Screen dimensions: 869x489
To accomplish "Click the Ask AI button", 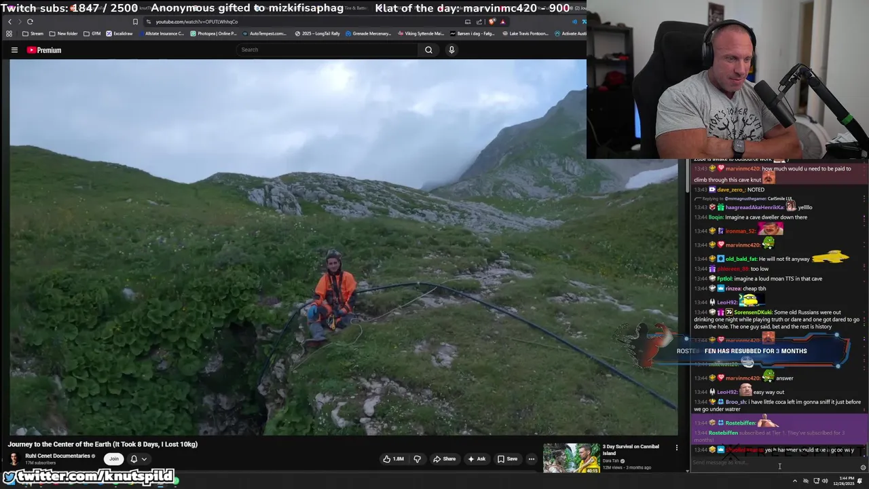I will pos(477,458).
